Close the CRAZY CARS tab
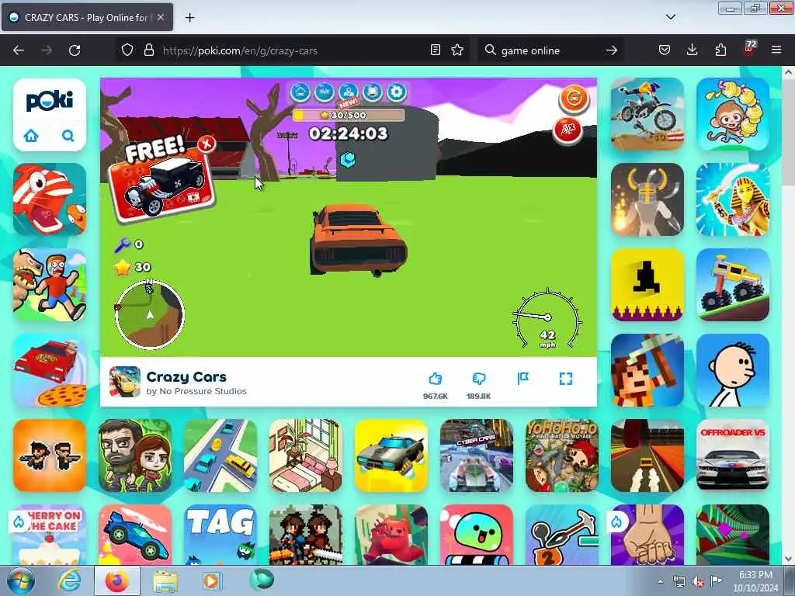The image size is (795, 596). coord(160,17)
